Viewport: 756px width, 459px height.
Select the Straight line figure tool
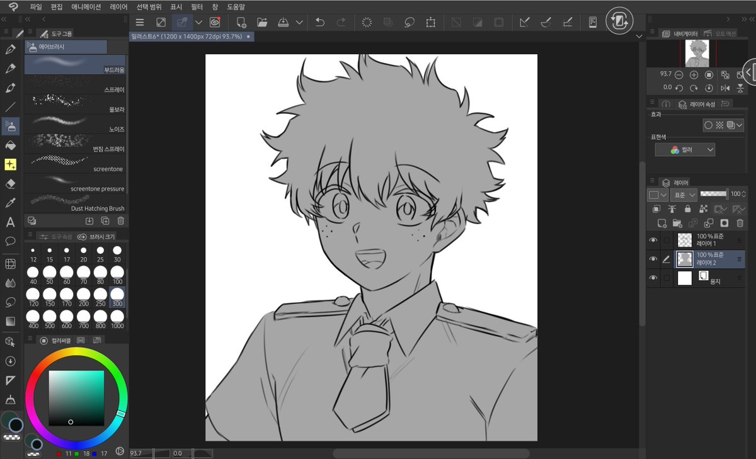click(x=10, y=107)
